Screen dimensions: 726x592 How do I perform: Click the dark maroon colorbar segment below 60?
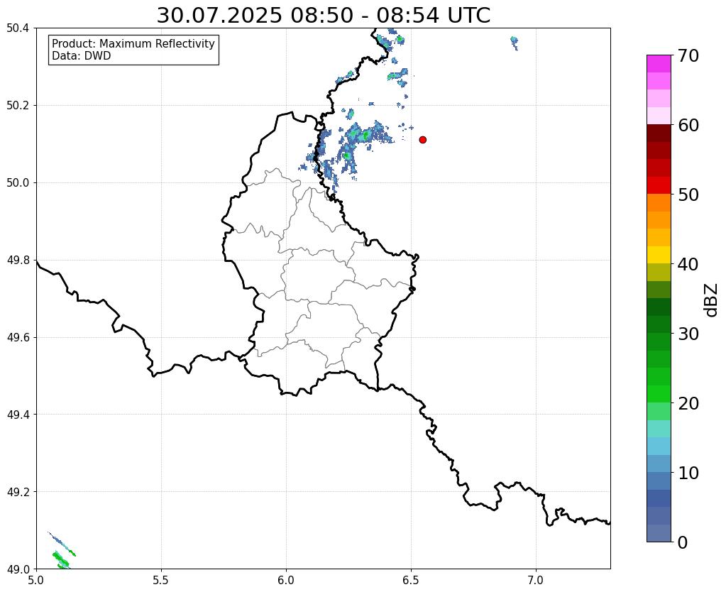click(x=659, y=133)
